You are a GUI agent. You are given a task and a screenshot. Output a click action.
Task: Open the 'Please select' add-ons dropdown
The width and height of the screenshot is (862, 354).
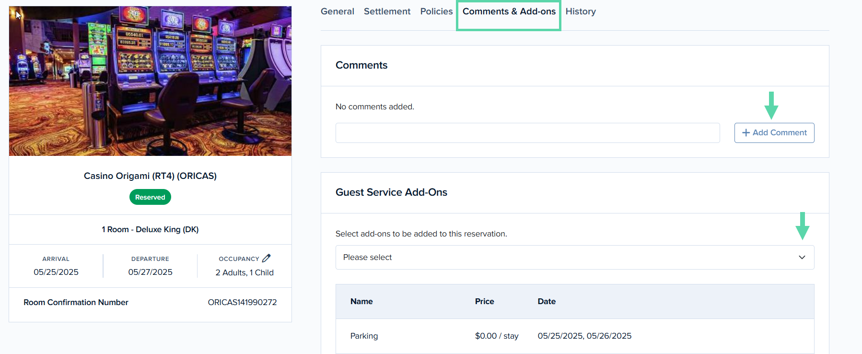575,258
